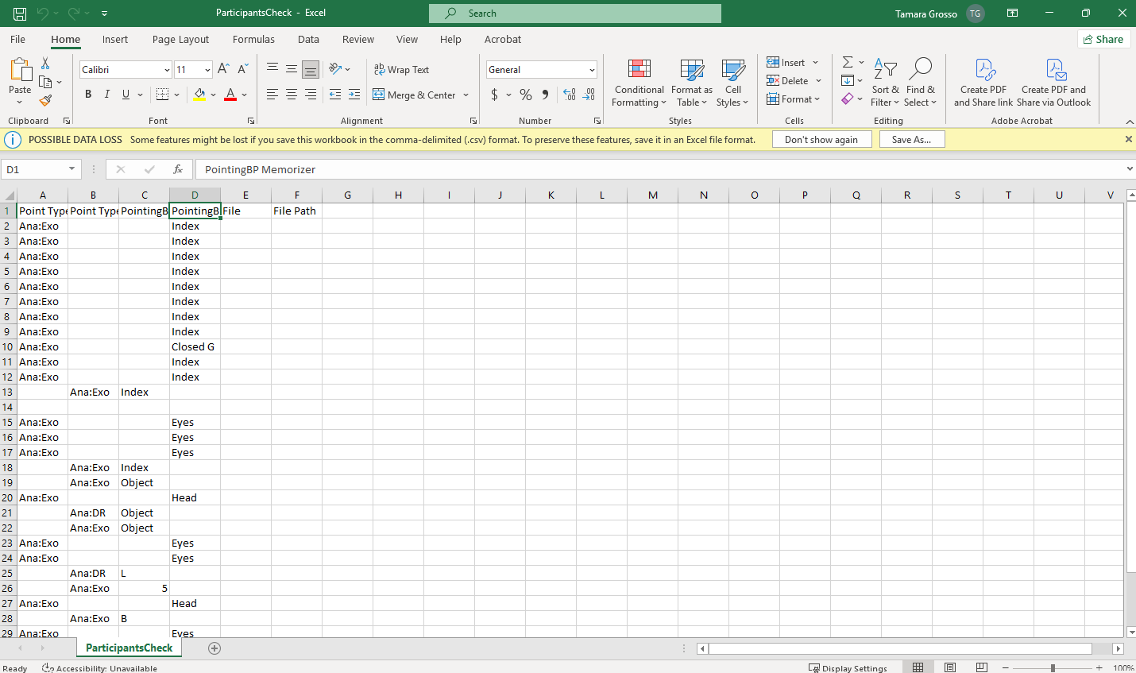Open the Name Box dropdown arrow
Viewport: 1136px width, 673px height.
(71, 169)
